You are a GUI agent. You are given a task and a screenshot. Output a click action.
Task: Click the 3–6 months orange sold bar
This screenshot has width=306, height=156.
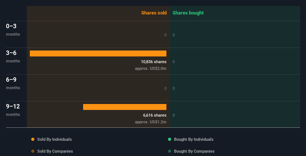point(98,53)
